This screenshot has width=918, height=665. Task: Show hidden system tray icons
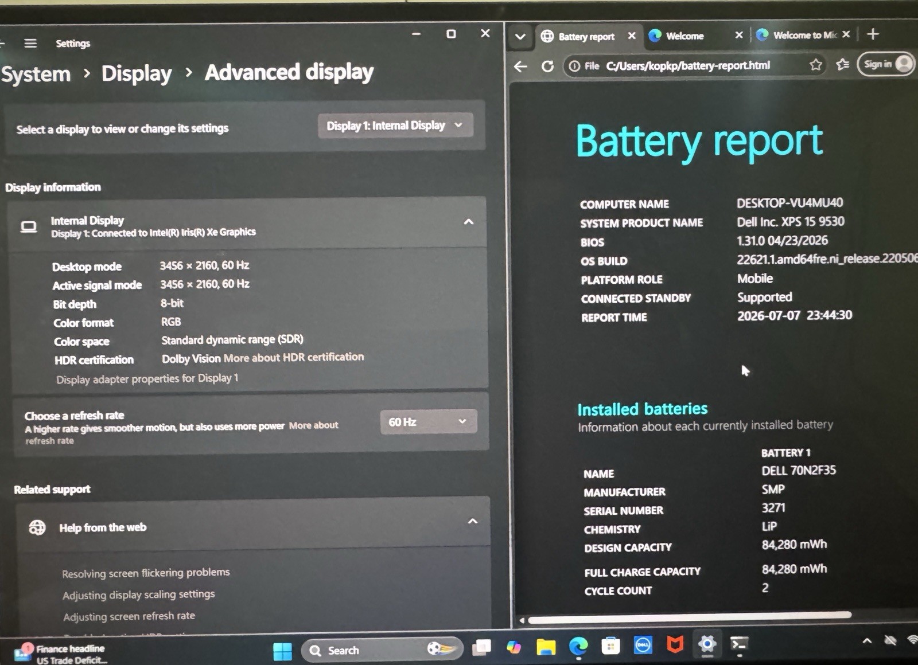pos(867,641)
